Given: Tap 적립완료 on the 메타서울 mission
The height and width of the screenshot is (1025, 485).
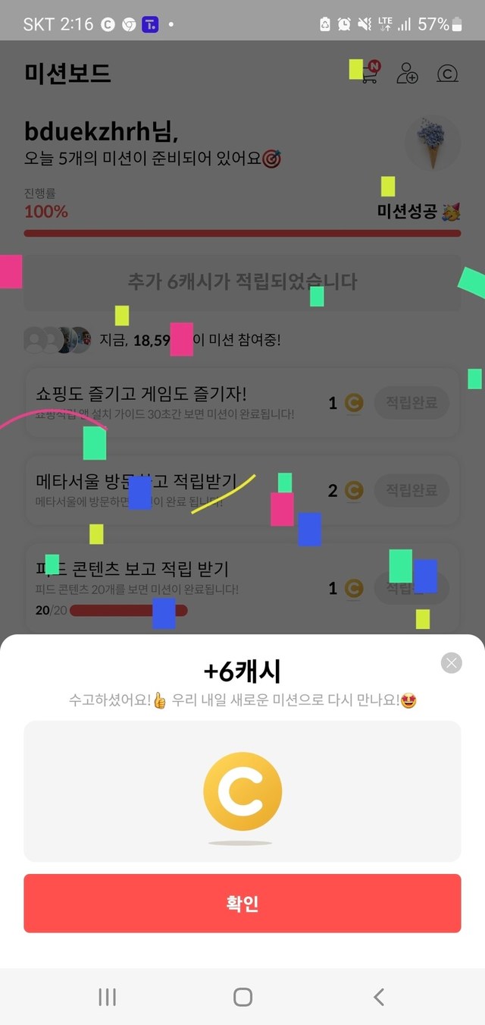Looking at the screenshot, I should tap(411, 490).
